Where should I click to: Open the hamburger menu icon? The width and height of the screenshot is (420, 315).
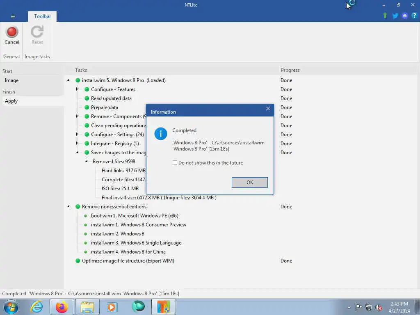coord(13,16)
